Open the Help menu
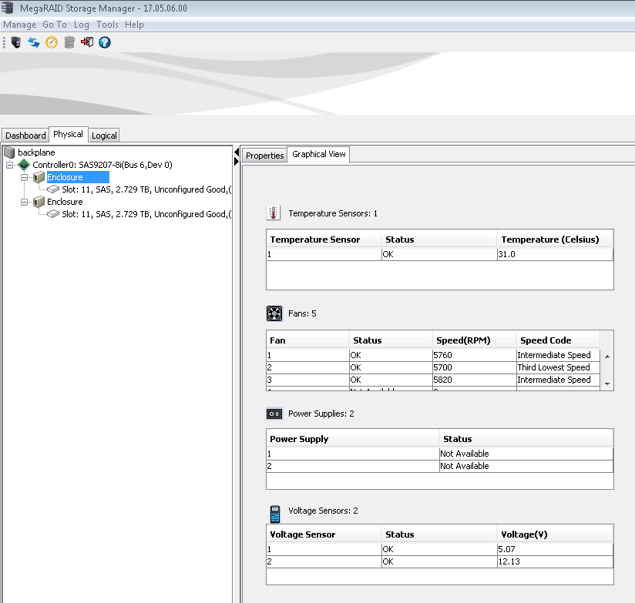The image size is (635, 603). 134,25
